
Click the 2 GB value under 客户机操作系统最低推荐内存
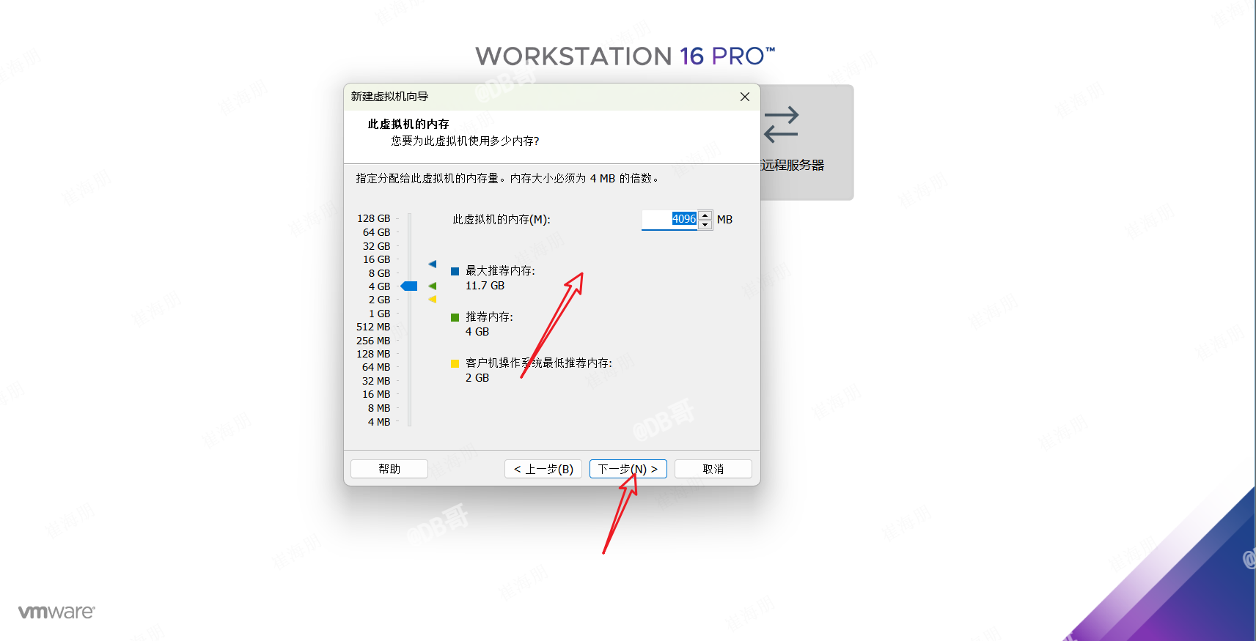click(x=477, y=378)
